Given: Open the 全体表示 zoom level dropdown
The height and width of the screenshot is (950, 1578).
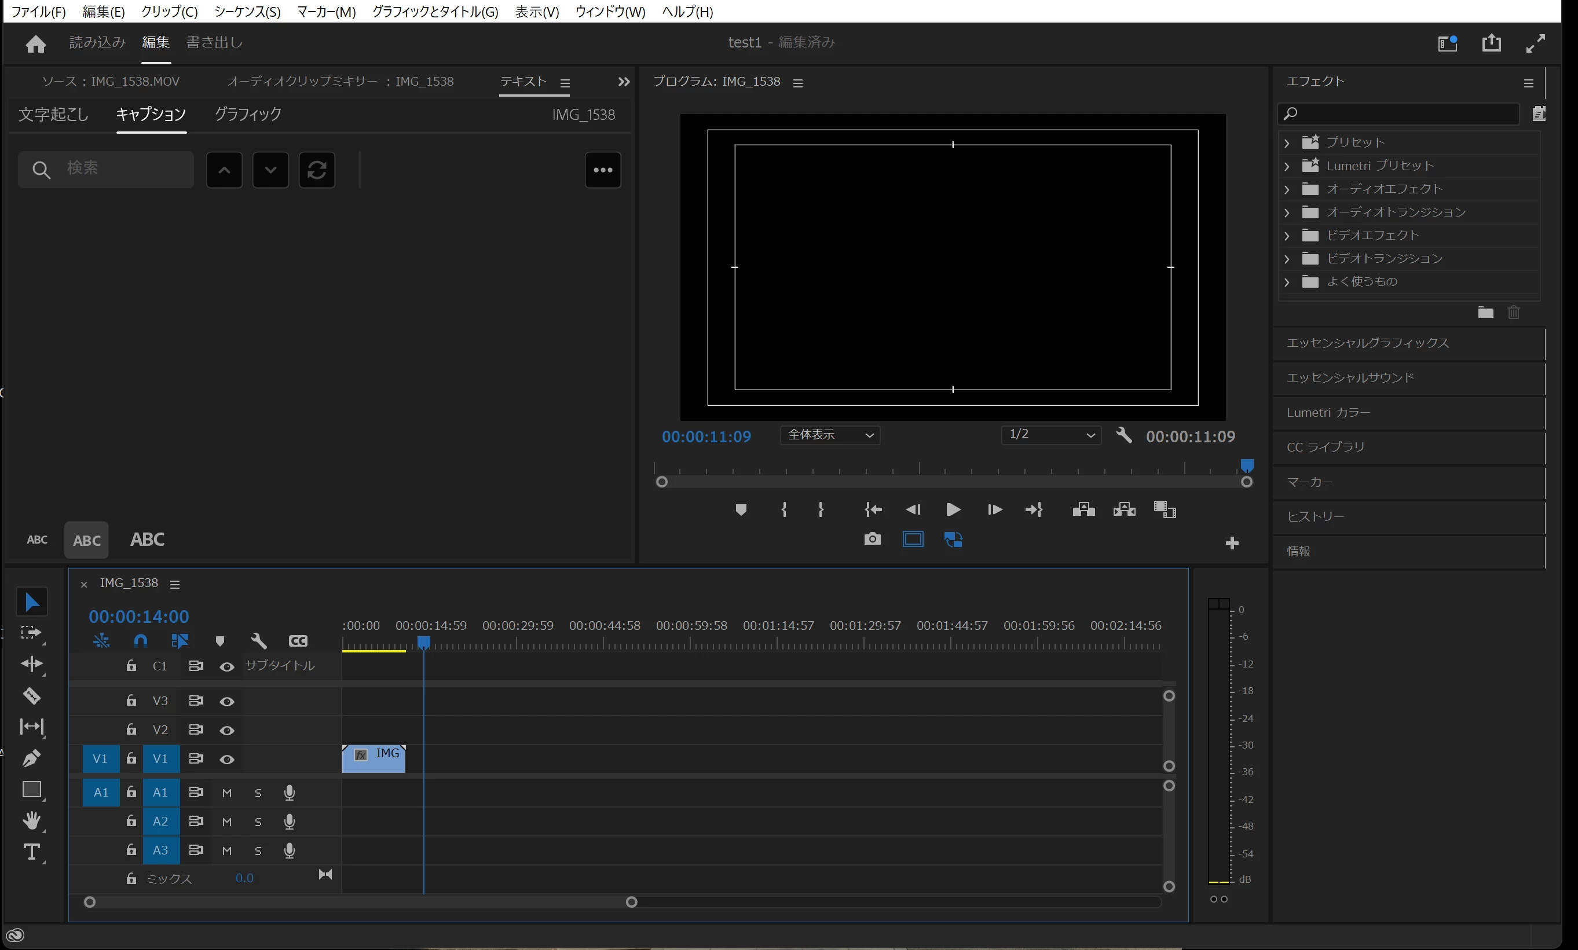Looking at the screenshot, I should pyautogui.click(x=830, y=435).
